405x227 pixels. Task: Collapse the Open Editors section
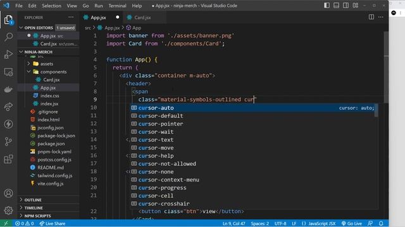tap(21, 28)
